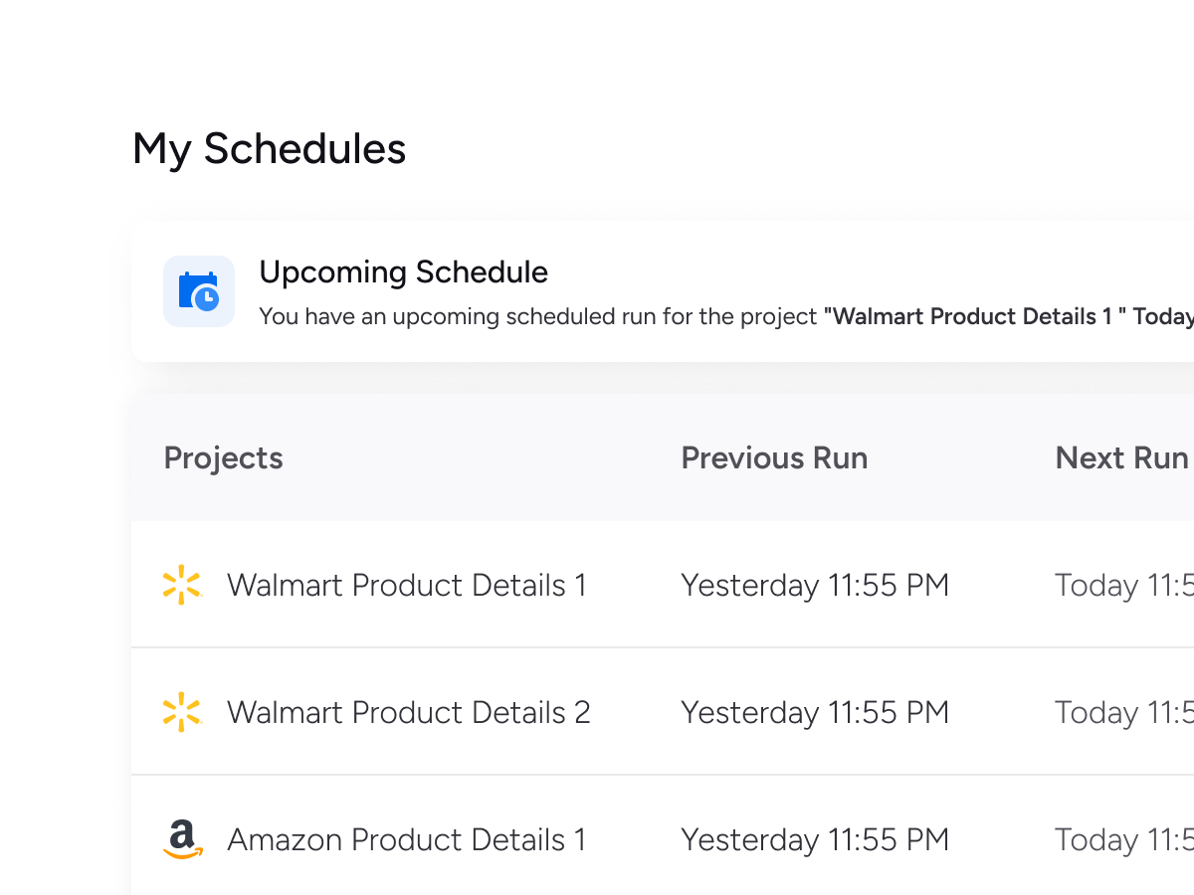Open the Walmart Product Details 2 project
The width and height of the screenshot is (1194, 895).
[x=408, y=712]
